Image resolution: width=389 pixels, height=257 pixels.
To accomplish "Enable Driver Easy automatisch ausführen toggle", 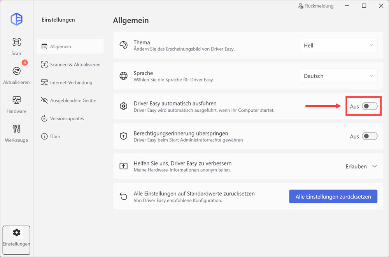I will pyautogui.click(x=370, y=106).
